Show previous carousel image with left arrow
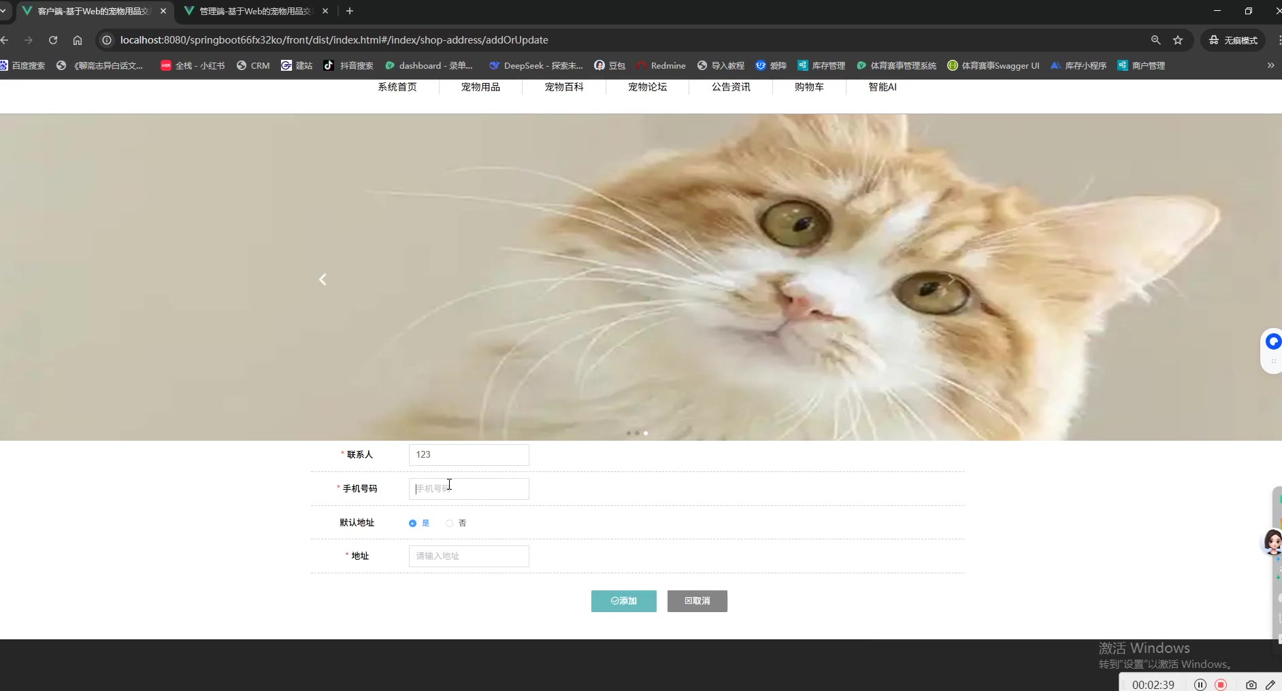 click(x=323, y=280)
